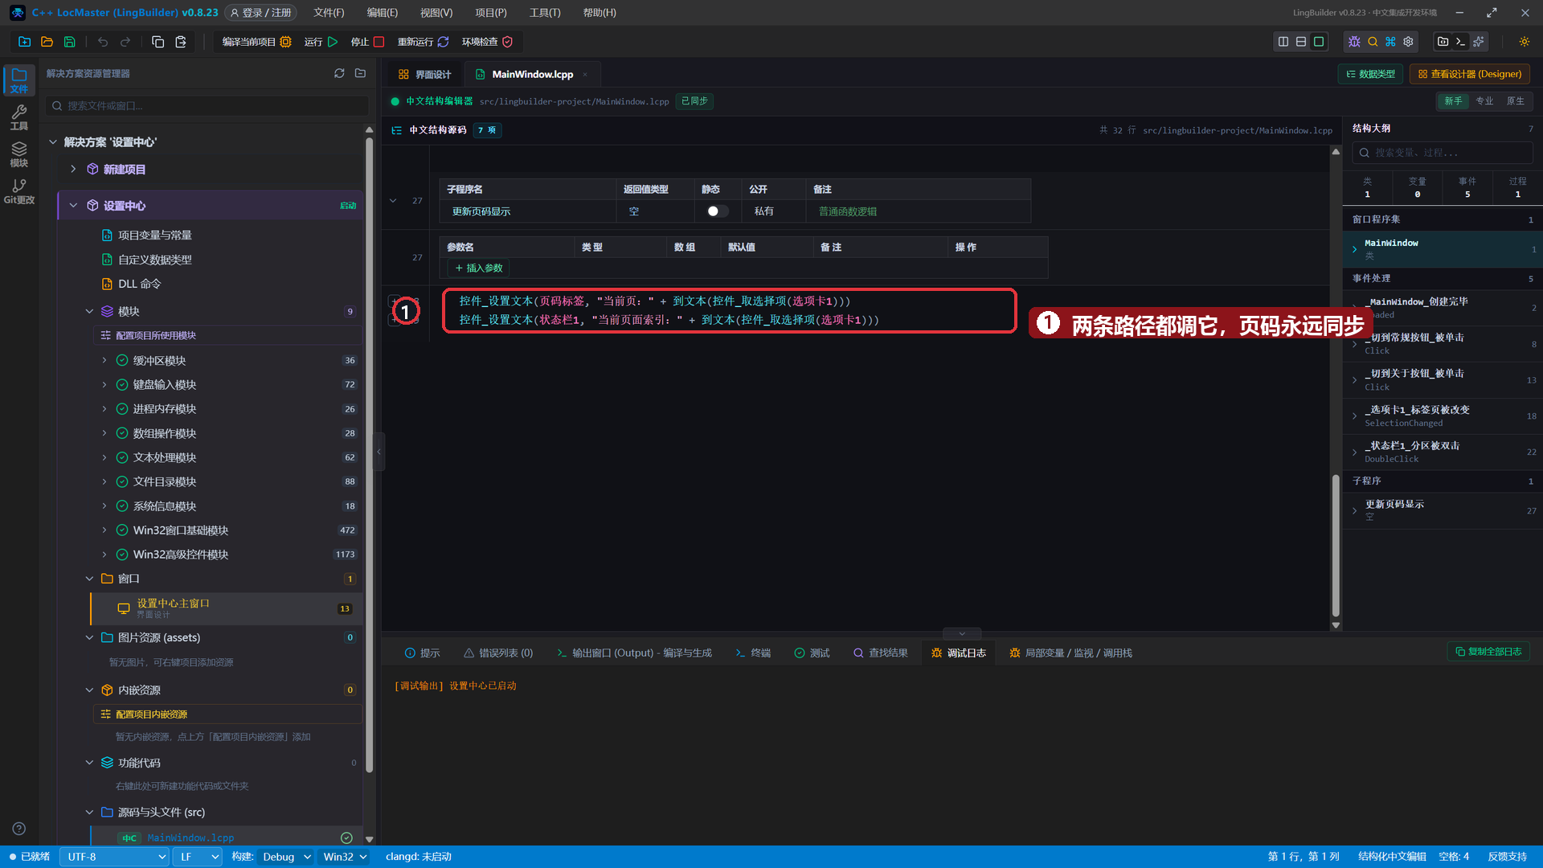Open the UTF-8 encoding dropdown
This screenshot has height=868, width=1543.
tap(115, 857)
